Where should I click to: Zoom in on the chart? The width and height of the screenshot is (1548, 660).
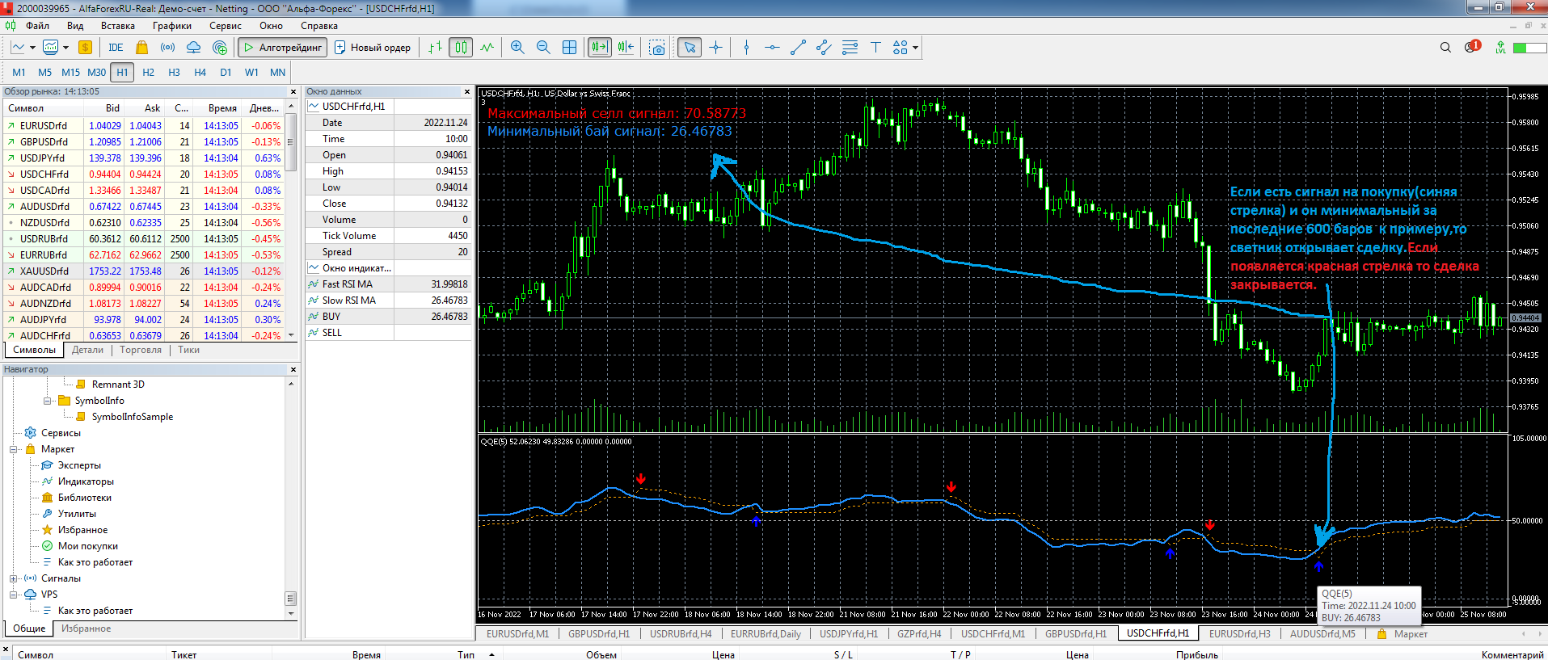coord(517,48)
